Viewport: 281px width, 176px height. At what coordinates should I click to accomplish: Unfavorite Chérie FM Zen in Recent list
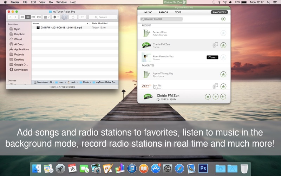[x=223, y=45]
